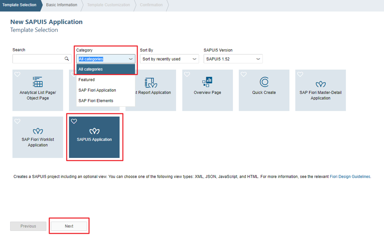Screen dimensions: 384x241
Task: Choose Featured category option
Action: [106, 80]
